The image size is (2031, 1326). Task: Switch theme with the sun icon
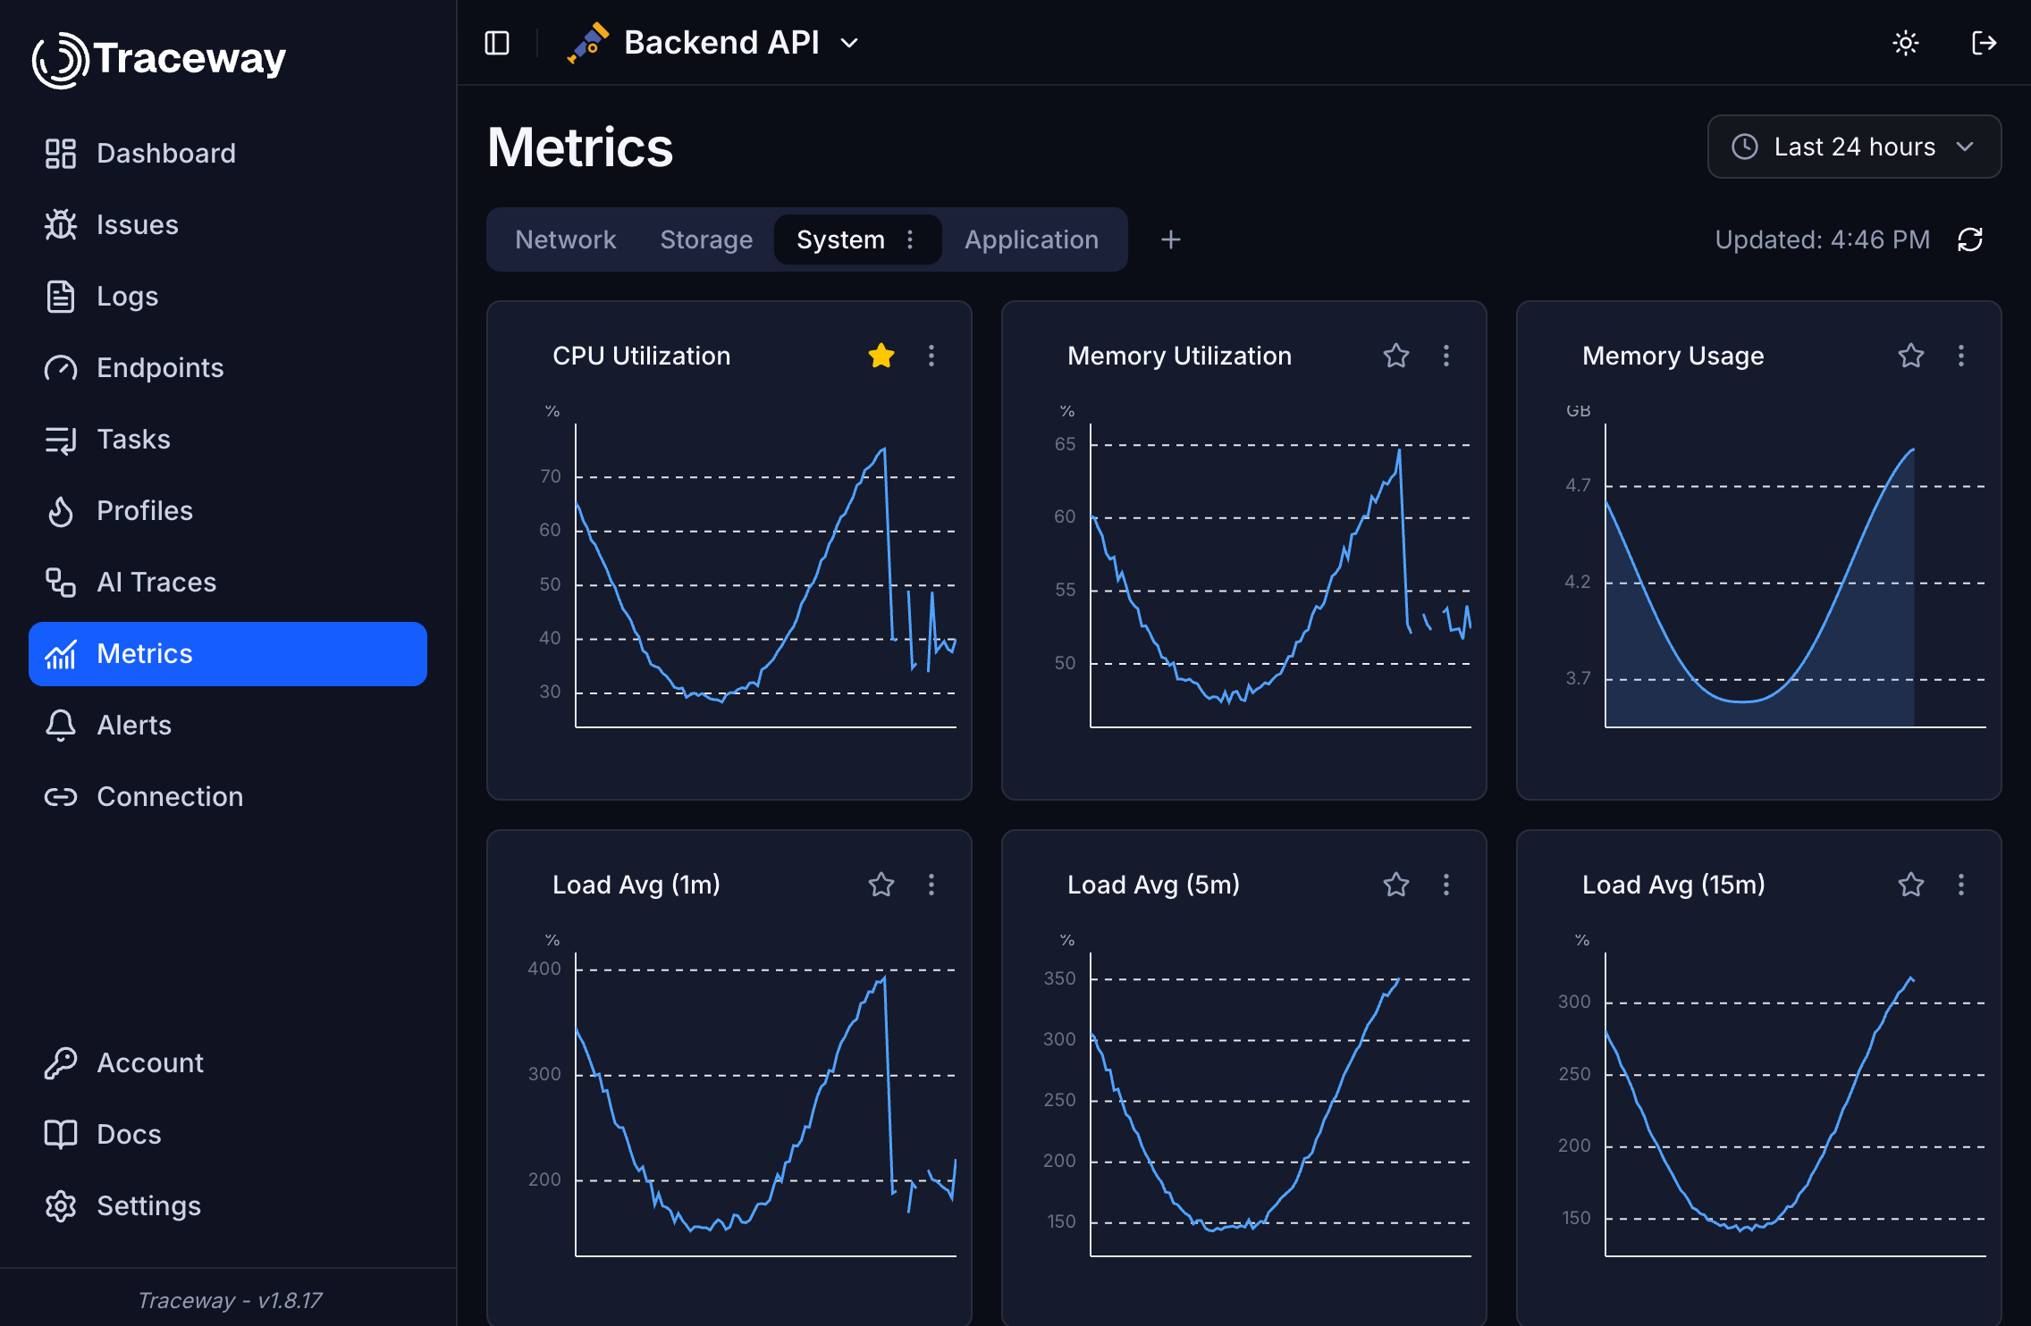[x=1905, y=43]
